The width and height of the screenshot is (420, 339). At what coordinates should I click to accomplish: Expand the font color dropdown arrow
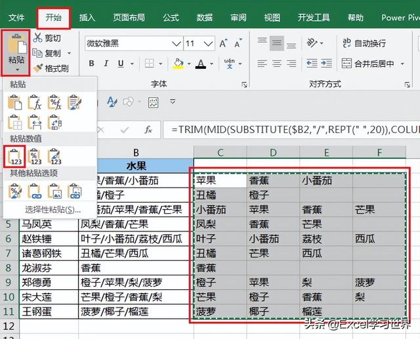(x=211, y=64)
